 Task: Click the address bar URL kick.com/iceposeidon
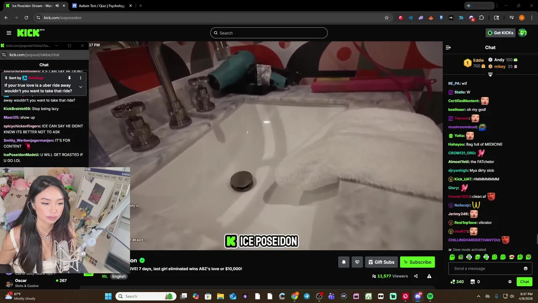(x=63, y=18)
